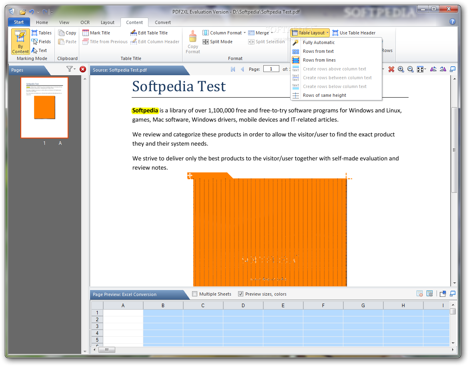Toggle Use Table Header
This screenshot has width=469, height=366.
[x=354, y=33]
